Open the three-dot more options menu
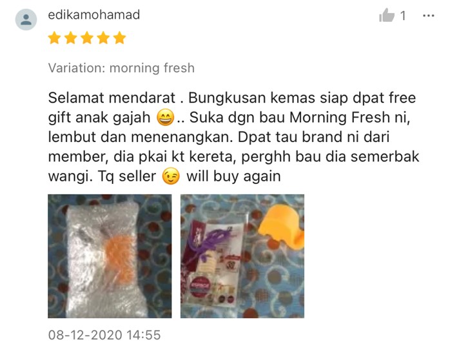This screenshot has width=450, height=346. tap(429, 15)
